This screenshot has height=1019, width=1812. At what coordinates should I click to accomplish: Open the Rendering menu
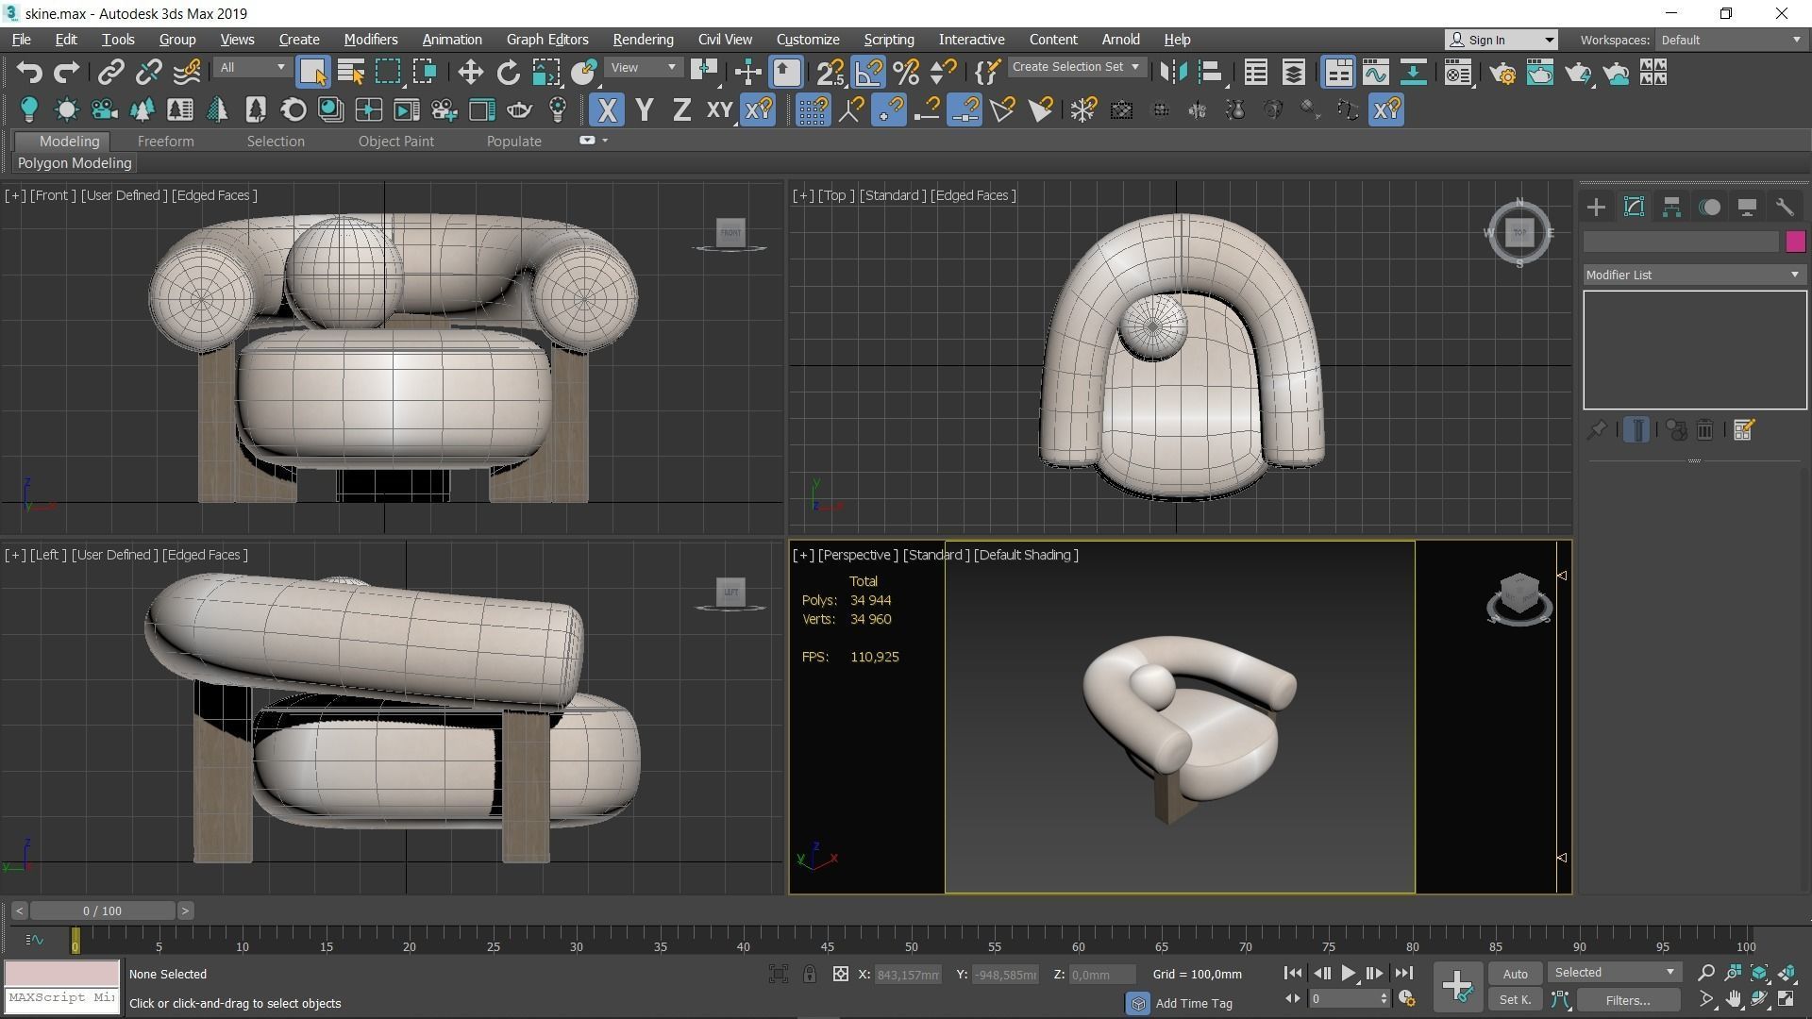coord(643,40)
